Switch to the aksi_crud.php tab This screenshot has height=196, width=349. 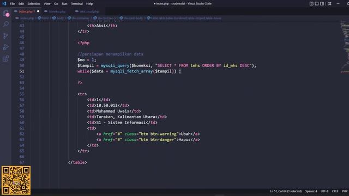tap(89, 11)
